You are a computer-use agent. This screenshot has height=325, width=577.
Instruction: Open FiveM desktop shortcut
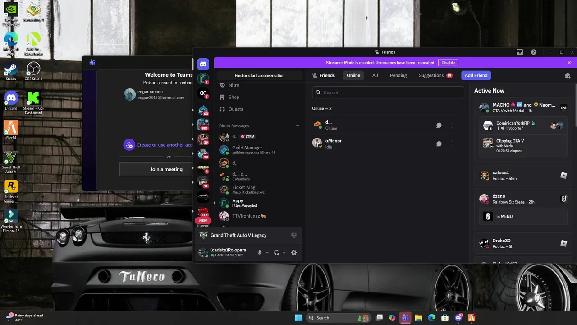(x=11, y=130)
